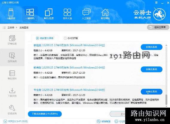Click 主菜单 in the breadcrumb
This screenshot has width=170, height=124.
pyautogui.click(x=11, y=28)
